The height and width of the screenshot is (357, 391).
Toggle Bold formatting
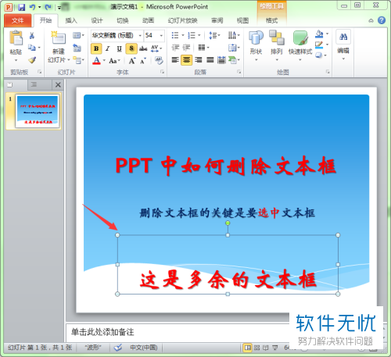coord(96,48)
